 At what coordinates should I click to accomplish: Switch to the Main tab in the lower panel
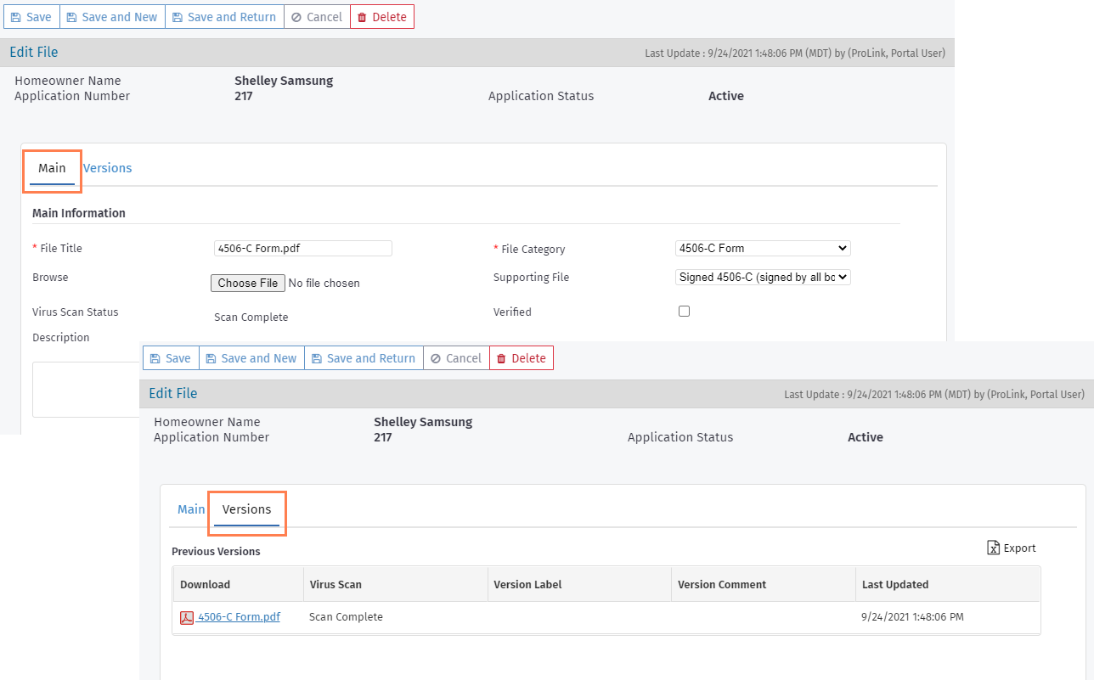[191, 509]
